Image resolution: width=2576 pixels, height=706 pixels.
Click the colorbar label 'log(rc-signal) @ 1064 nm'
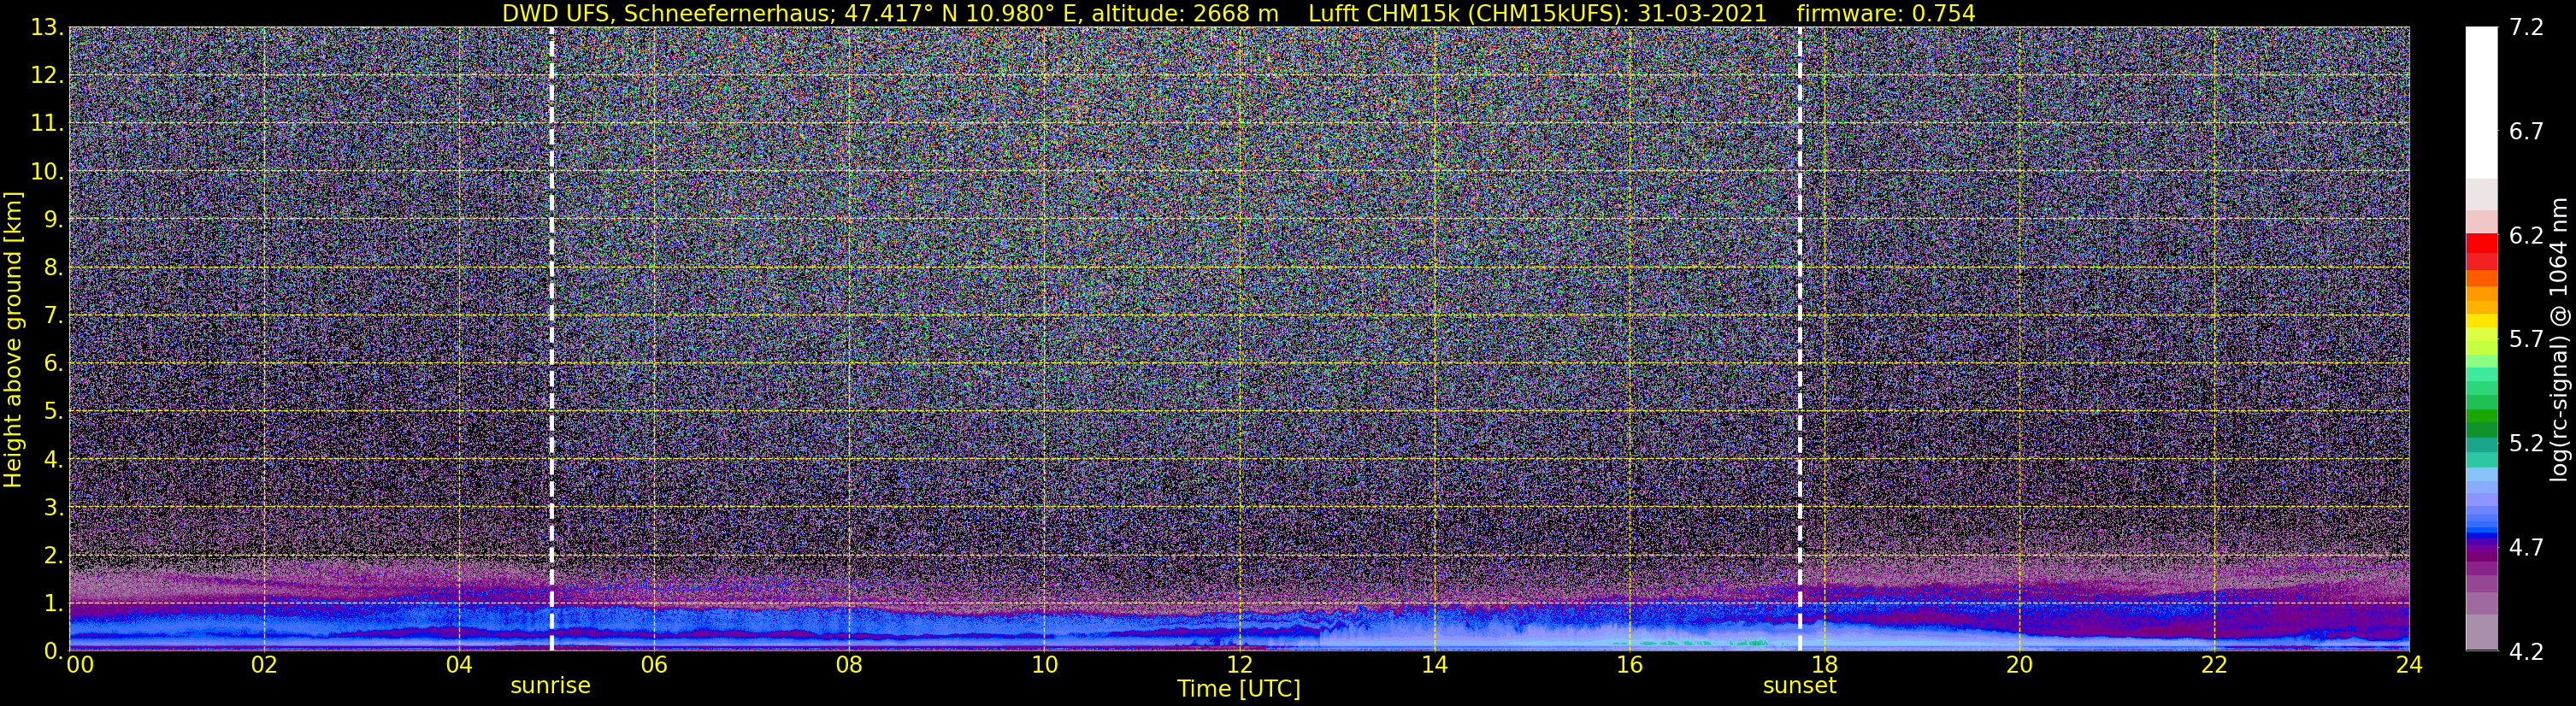coord(2558,339)
